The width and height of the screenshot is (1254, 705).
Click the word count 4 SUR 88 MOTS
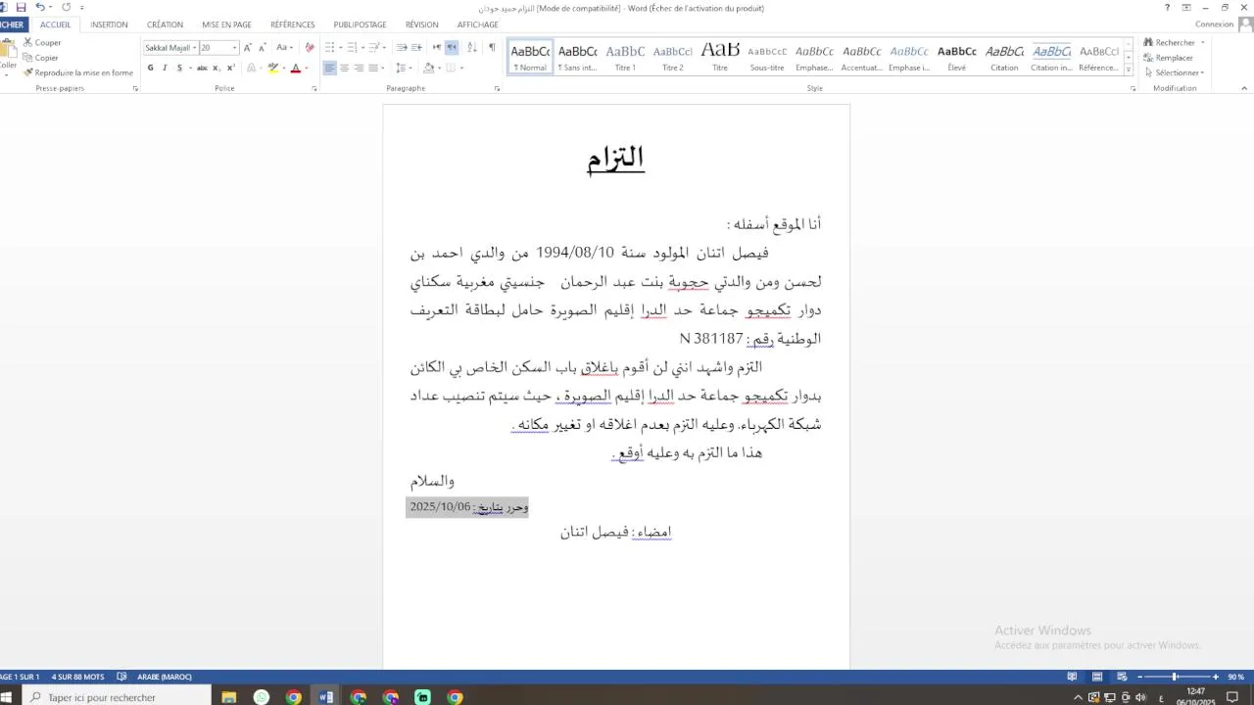(77, 677)
